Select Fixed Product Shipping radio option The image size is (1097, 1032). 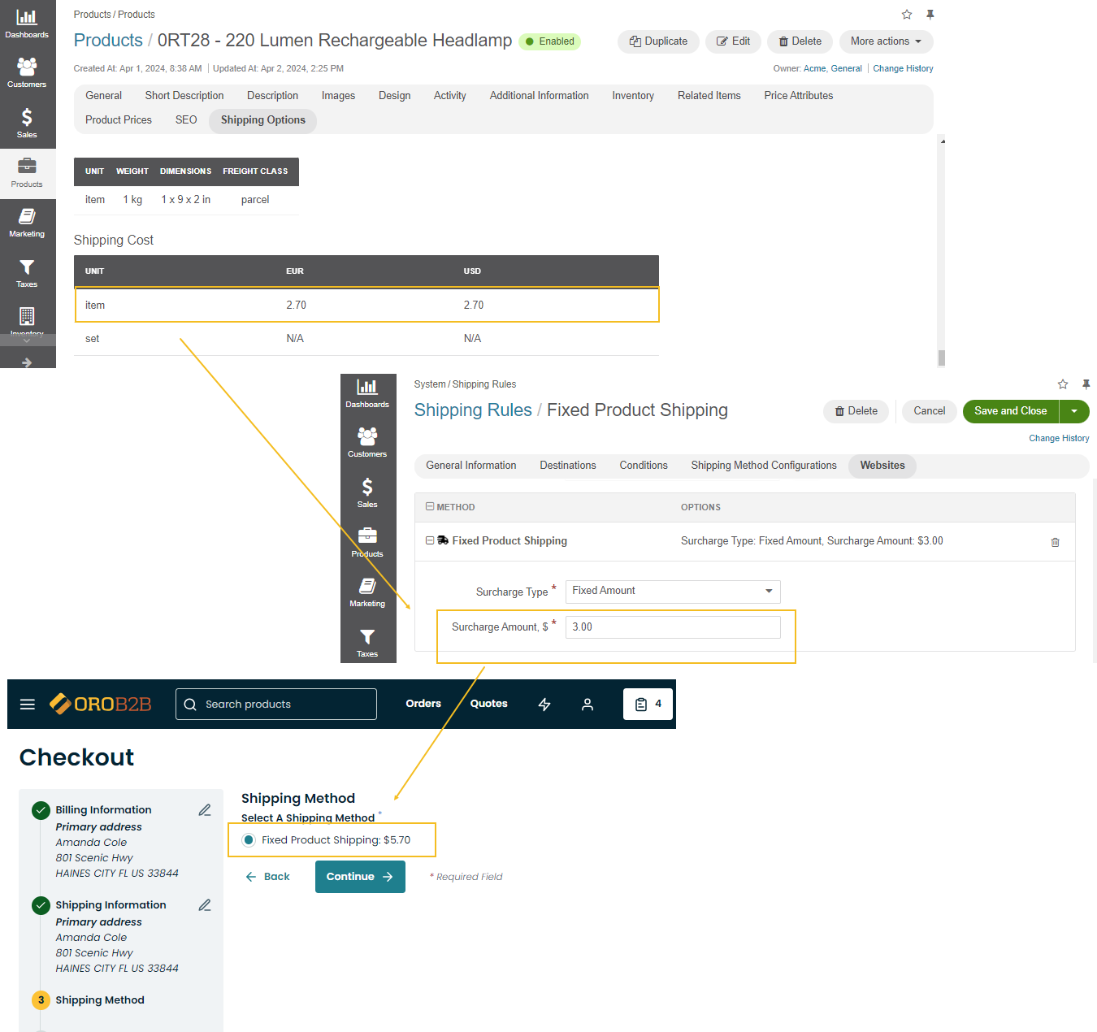tap(249, 840)
